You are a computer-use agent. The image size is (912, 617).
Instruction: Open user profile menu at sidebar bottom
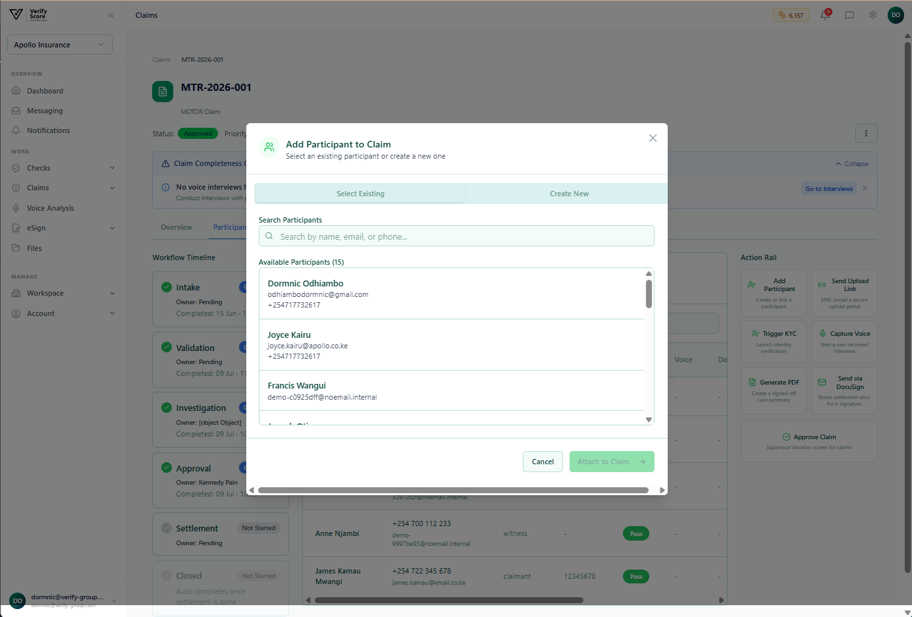63,601
